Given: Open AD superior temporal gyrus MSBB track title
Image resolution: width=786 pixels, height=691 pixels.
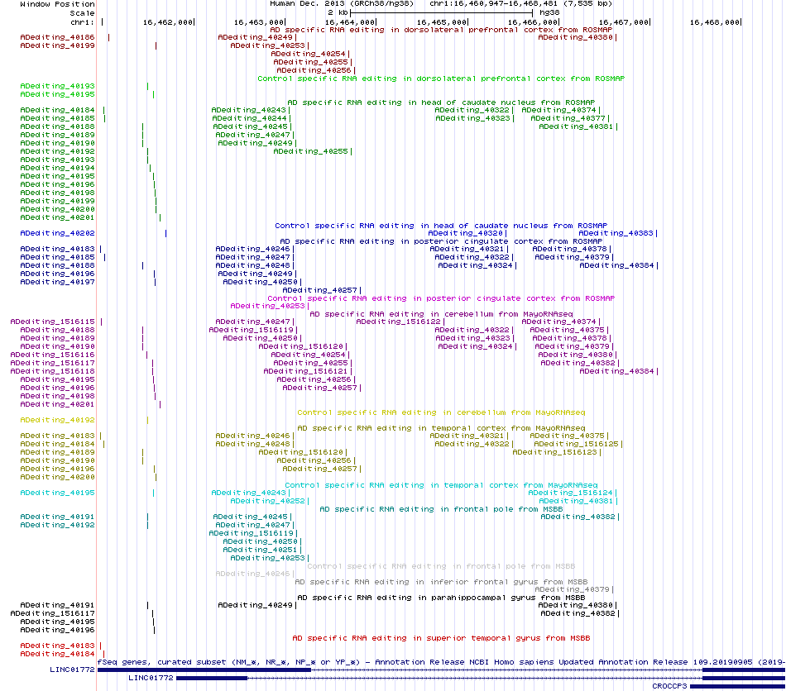Looking at the screenshot, I should [x=441, y=638].
